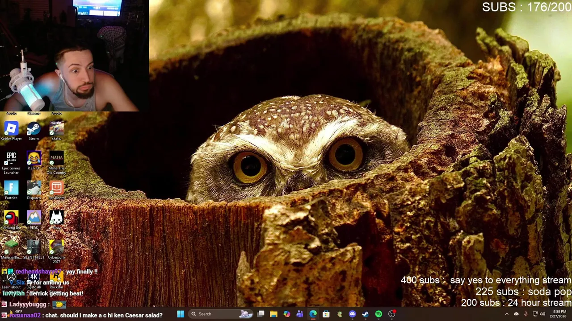572x321 pixels.
Task: Open Microsoft Store from the taskbar
Action: tap(326, 314)
